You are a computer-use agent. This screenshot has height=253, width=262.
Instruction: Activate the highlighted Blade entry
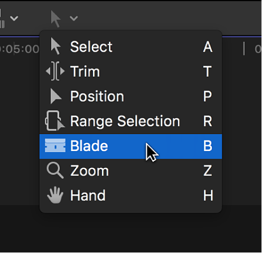coord(130,146)
